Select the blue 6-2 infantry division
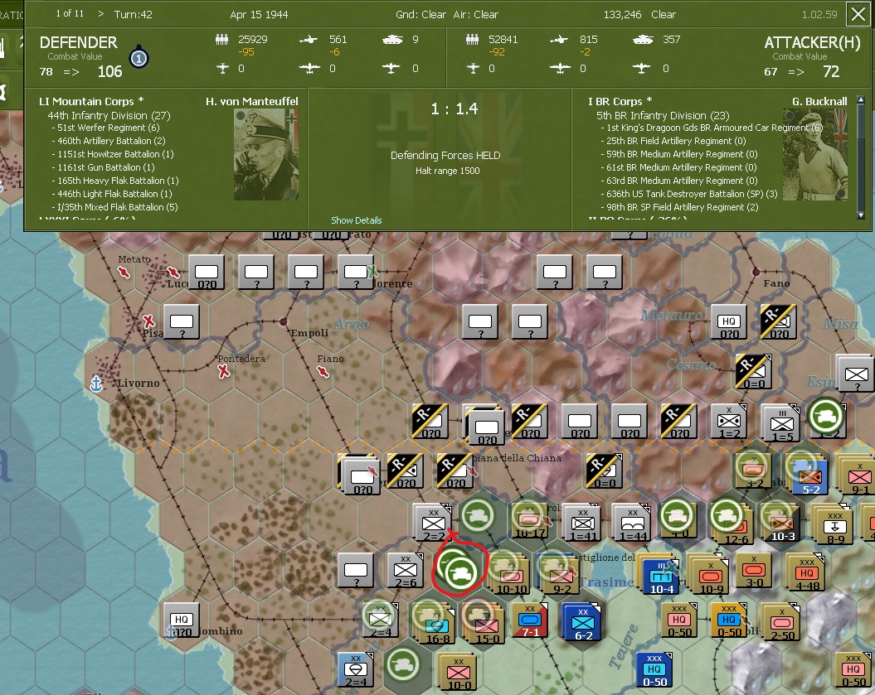Screen dimensions: 875x695 point(582,622)
